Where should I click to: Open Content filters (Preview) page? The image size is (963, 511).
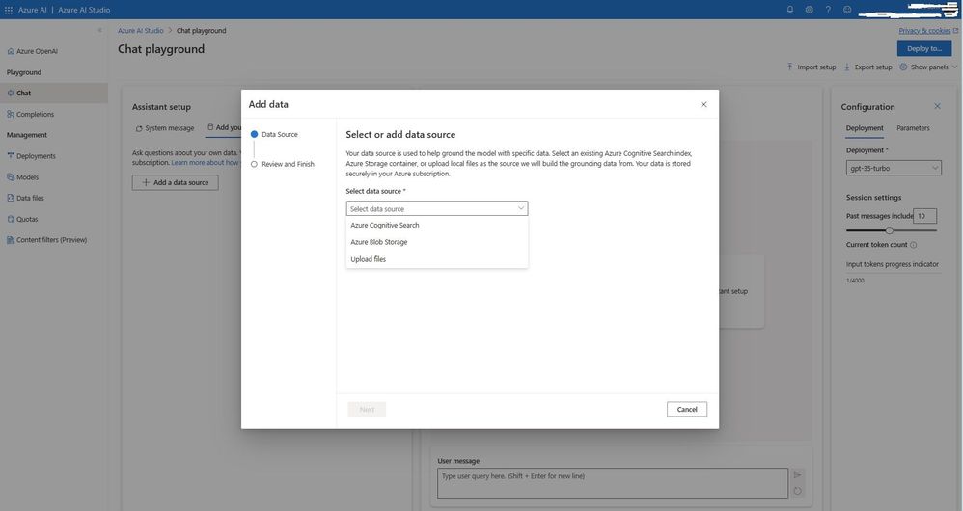46,240
